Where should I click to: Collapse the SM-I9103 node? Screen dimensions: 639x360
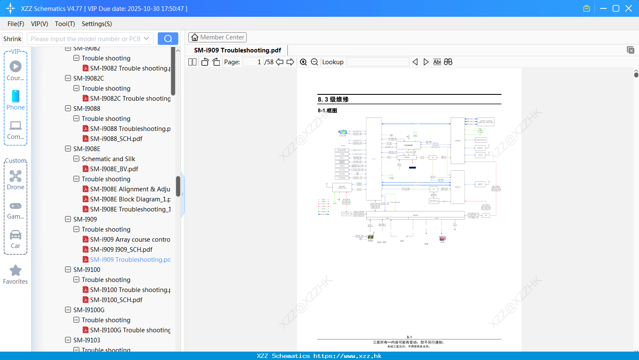(x=68, y=340)
